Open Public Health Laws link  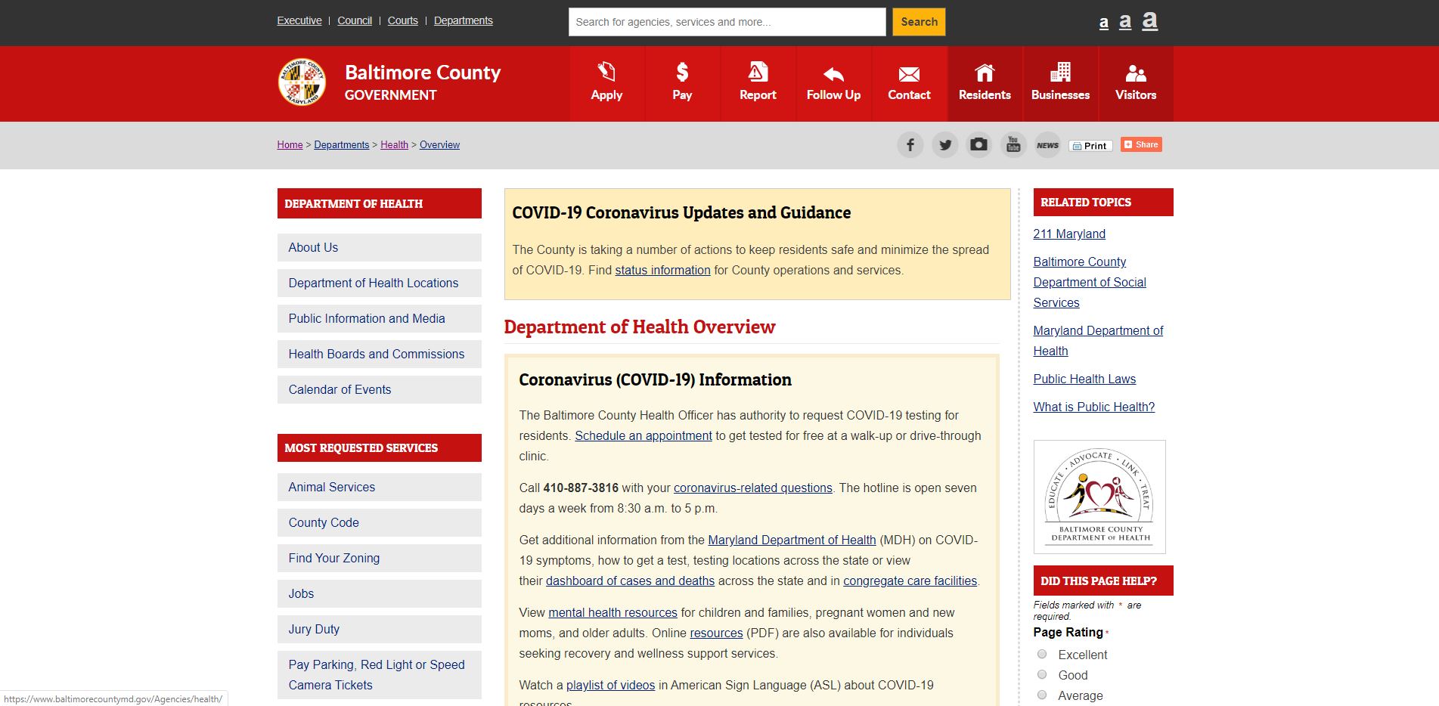1084,379
